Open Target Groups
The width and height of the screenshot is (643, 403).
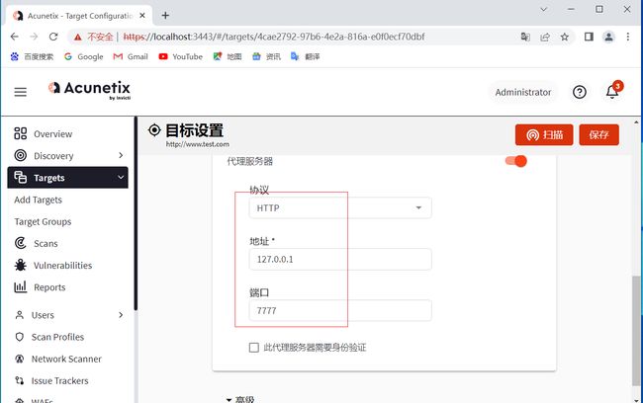tap(43, 221)
